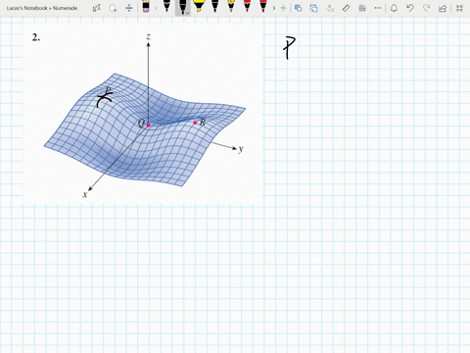This screenshot has width=470, height=353.
Task: Click the Lucas's Notebook » Numerade breadcrumb
Action: tap(42, 8)
